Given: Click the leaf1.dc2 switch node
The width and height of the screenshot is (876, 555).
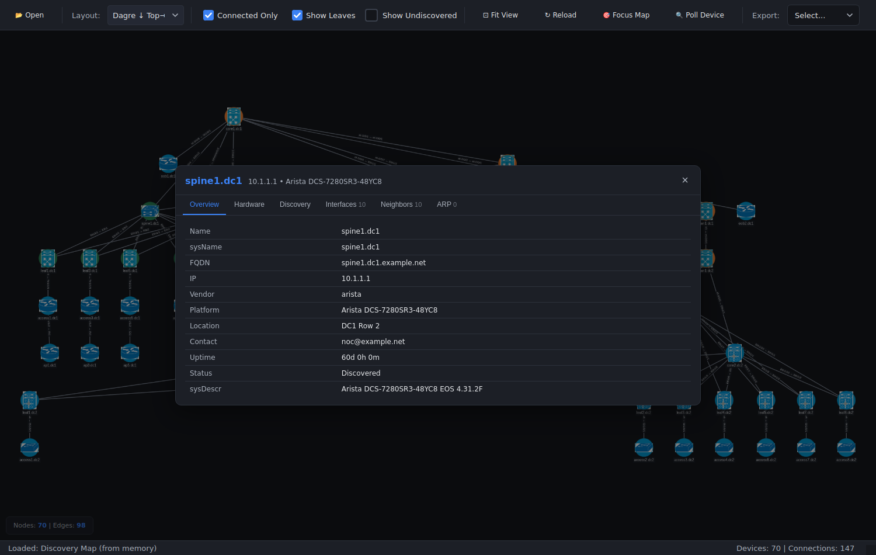Looking at the screenshot, I should [x=30, y=400].
